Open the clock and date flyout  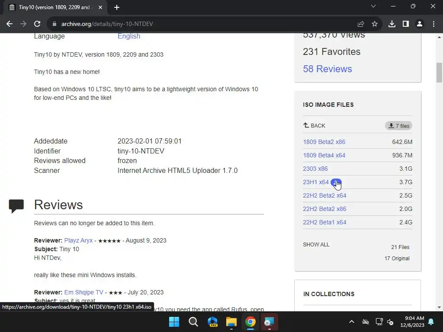412,322
